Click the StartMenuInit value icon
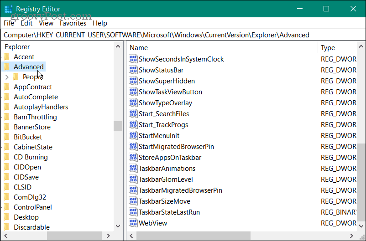Screen dimensions: 366x241 point(133,136)
